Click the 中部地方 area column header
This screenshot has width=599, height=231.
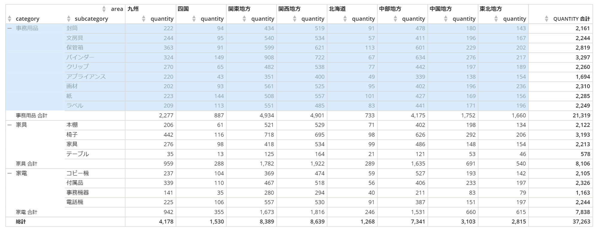(390, 9)
